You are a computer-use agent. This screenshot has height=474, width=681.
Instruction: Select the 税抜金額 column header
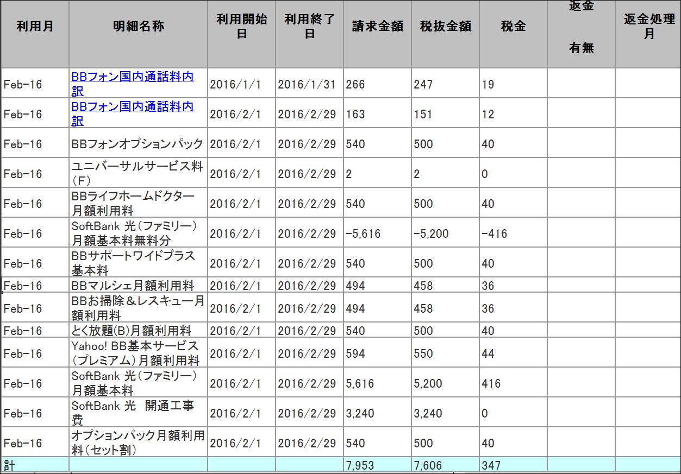tap(445, 27)
